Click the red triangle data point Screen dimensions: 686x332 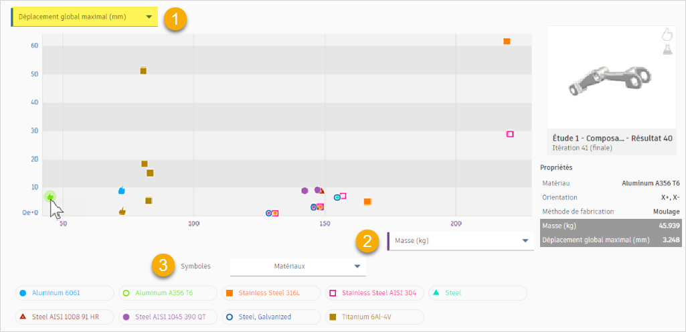(x=322, y=191)
